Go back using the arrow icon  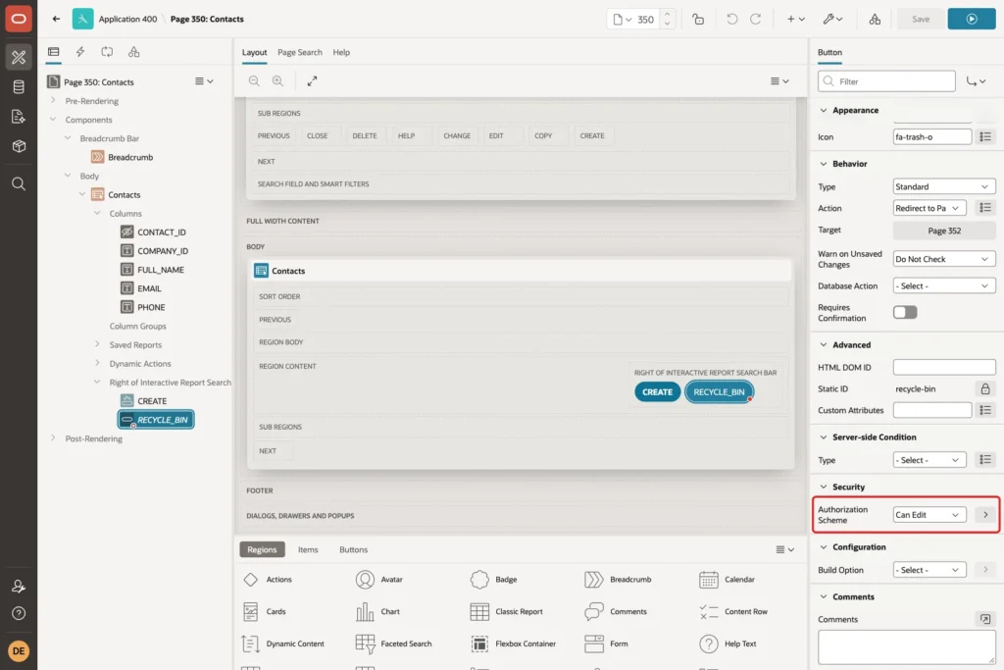pos(56,19)
